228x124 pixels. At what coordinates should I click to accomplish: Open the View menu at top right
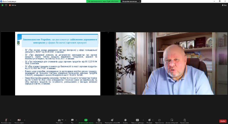click(x=224, y=5)
